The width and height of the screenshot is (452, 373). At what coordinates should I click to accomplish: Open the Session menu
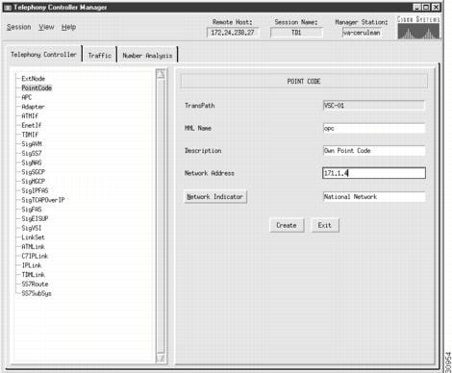point(18,27)
